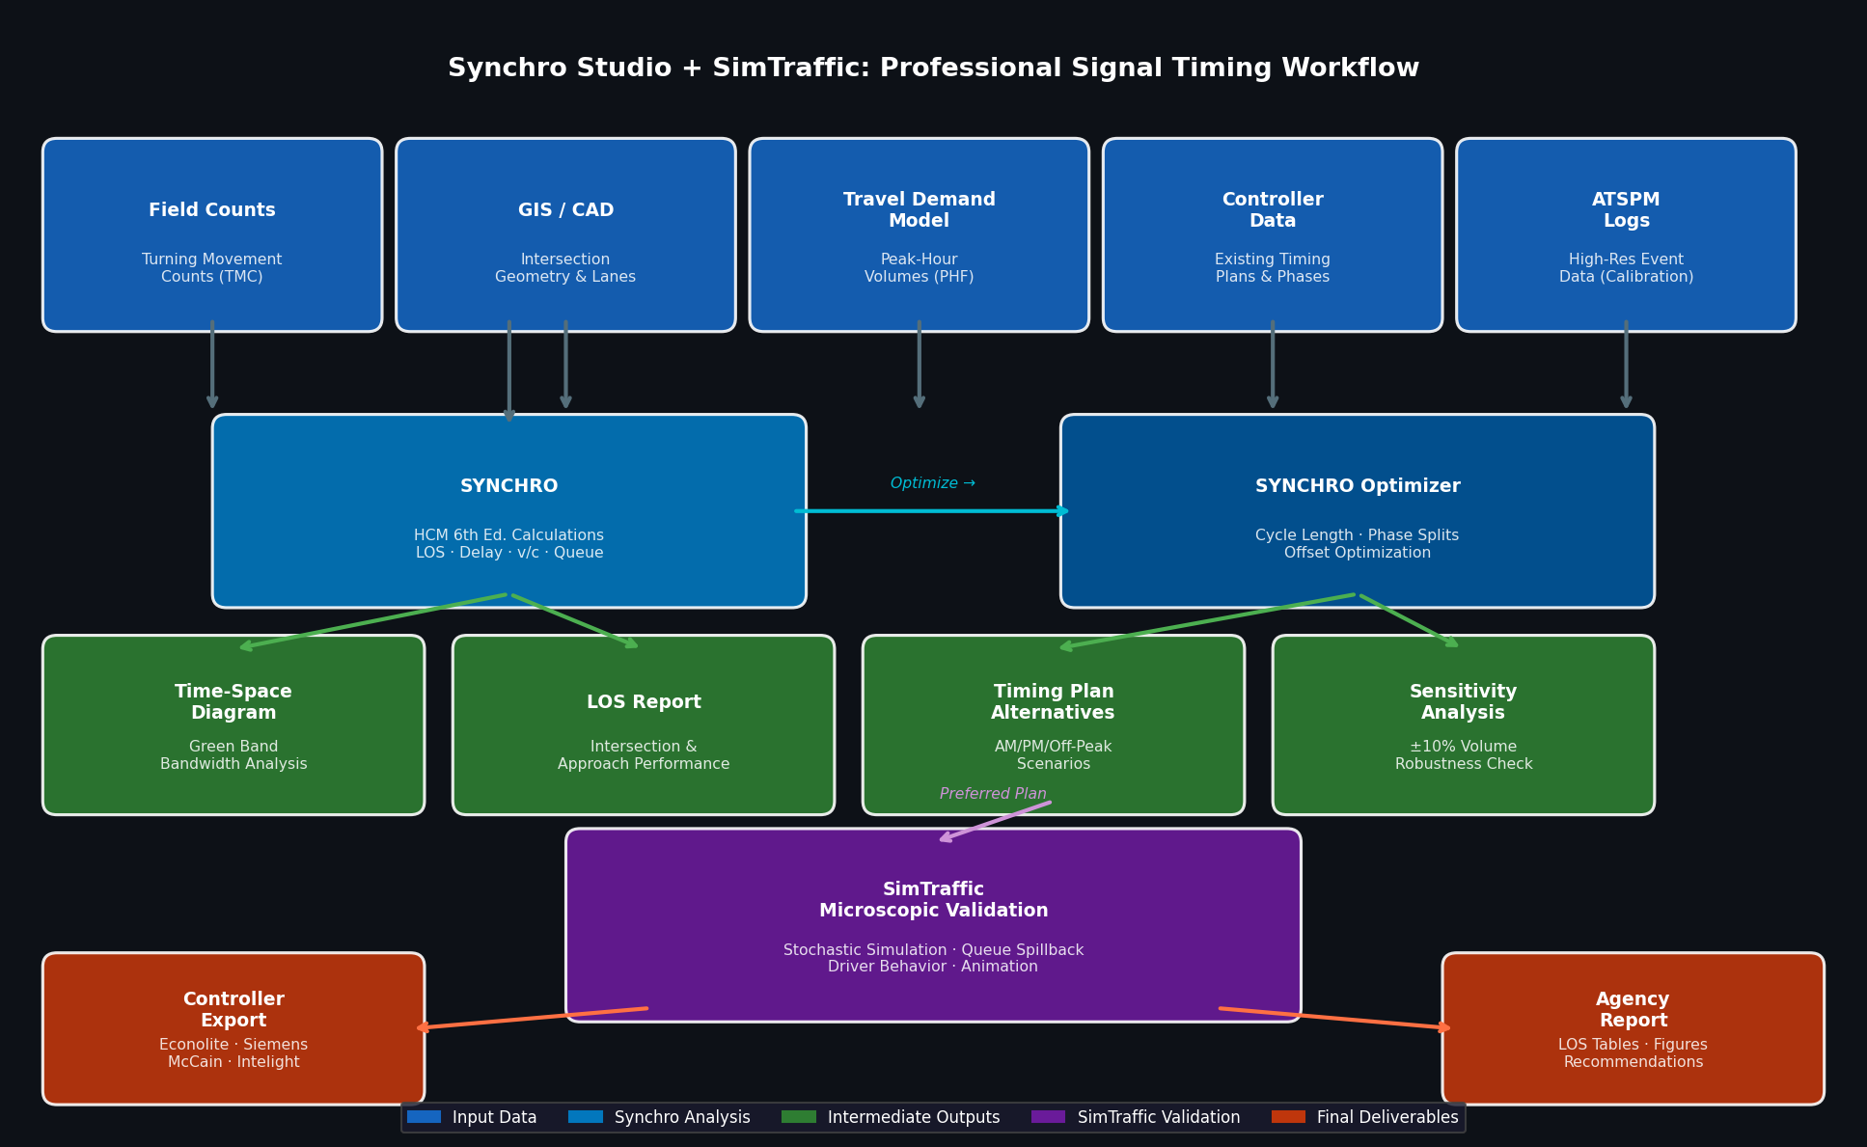Click the 'Intermediate Outputs' legend label
The width and height of the screenshot is (1867, 1147).
[914, 1117]
